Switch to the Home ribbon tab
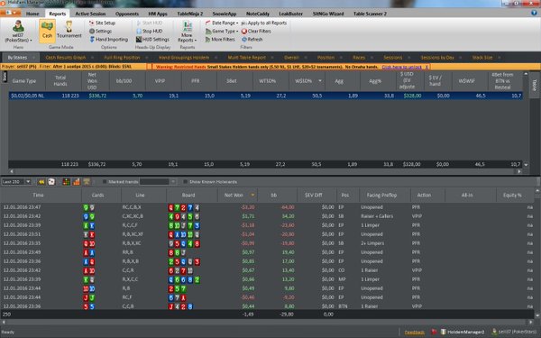Screen dimensions: 541x338 [x=32, y=14]
